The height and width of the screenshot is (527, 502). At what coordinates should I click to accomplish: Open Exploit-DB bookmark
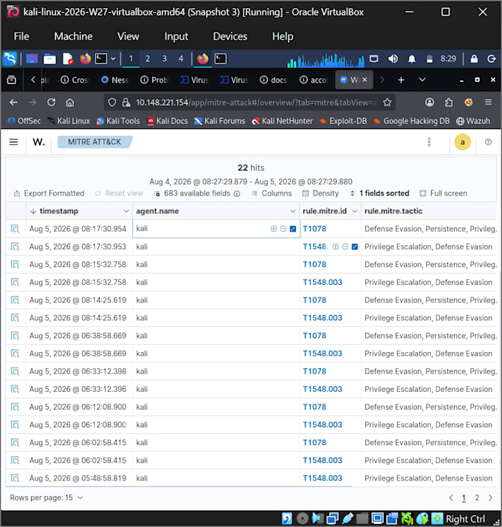coord(343,121)
